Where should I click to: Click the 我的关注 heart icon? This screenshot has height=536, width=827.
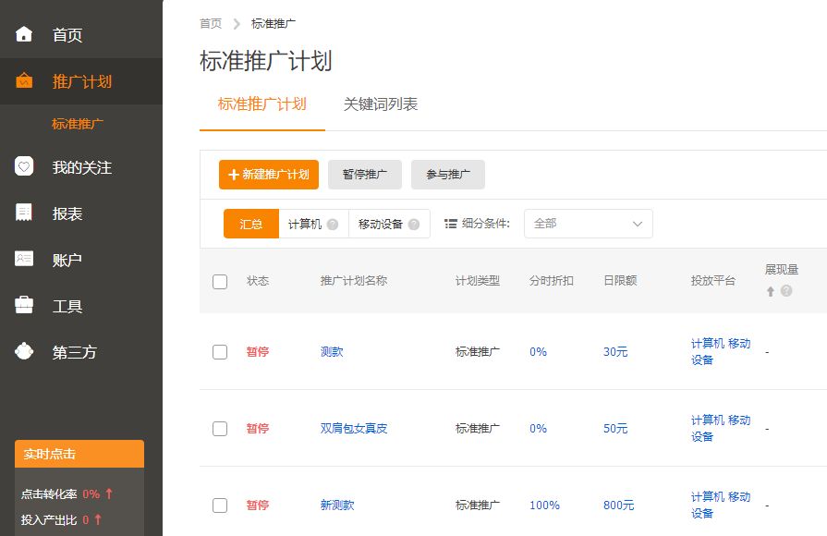pos(26,168)
